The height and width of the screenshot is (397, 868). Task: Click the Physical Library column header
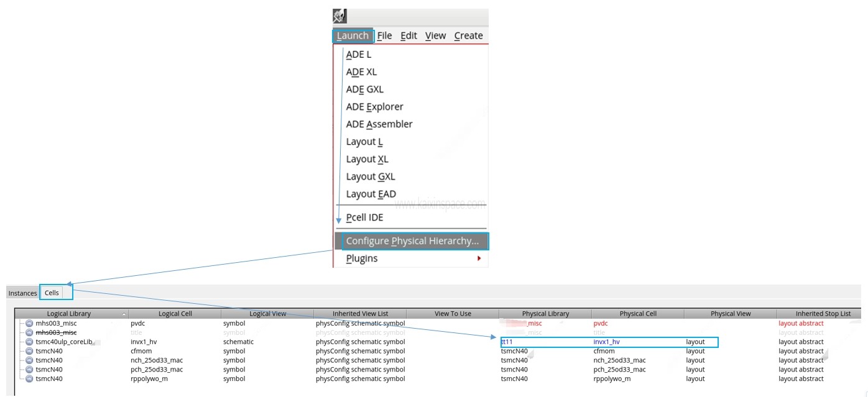tap(545, 314)
